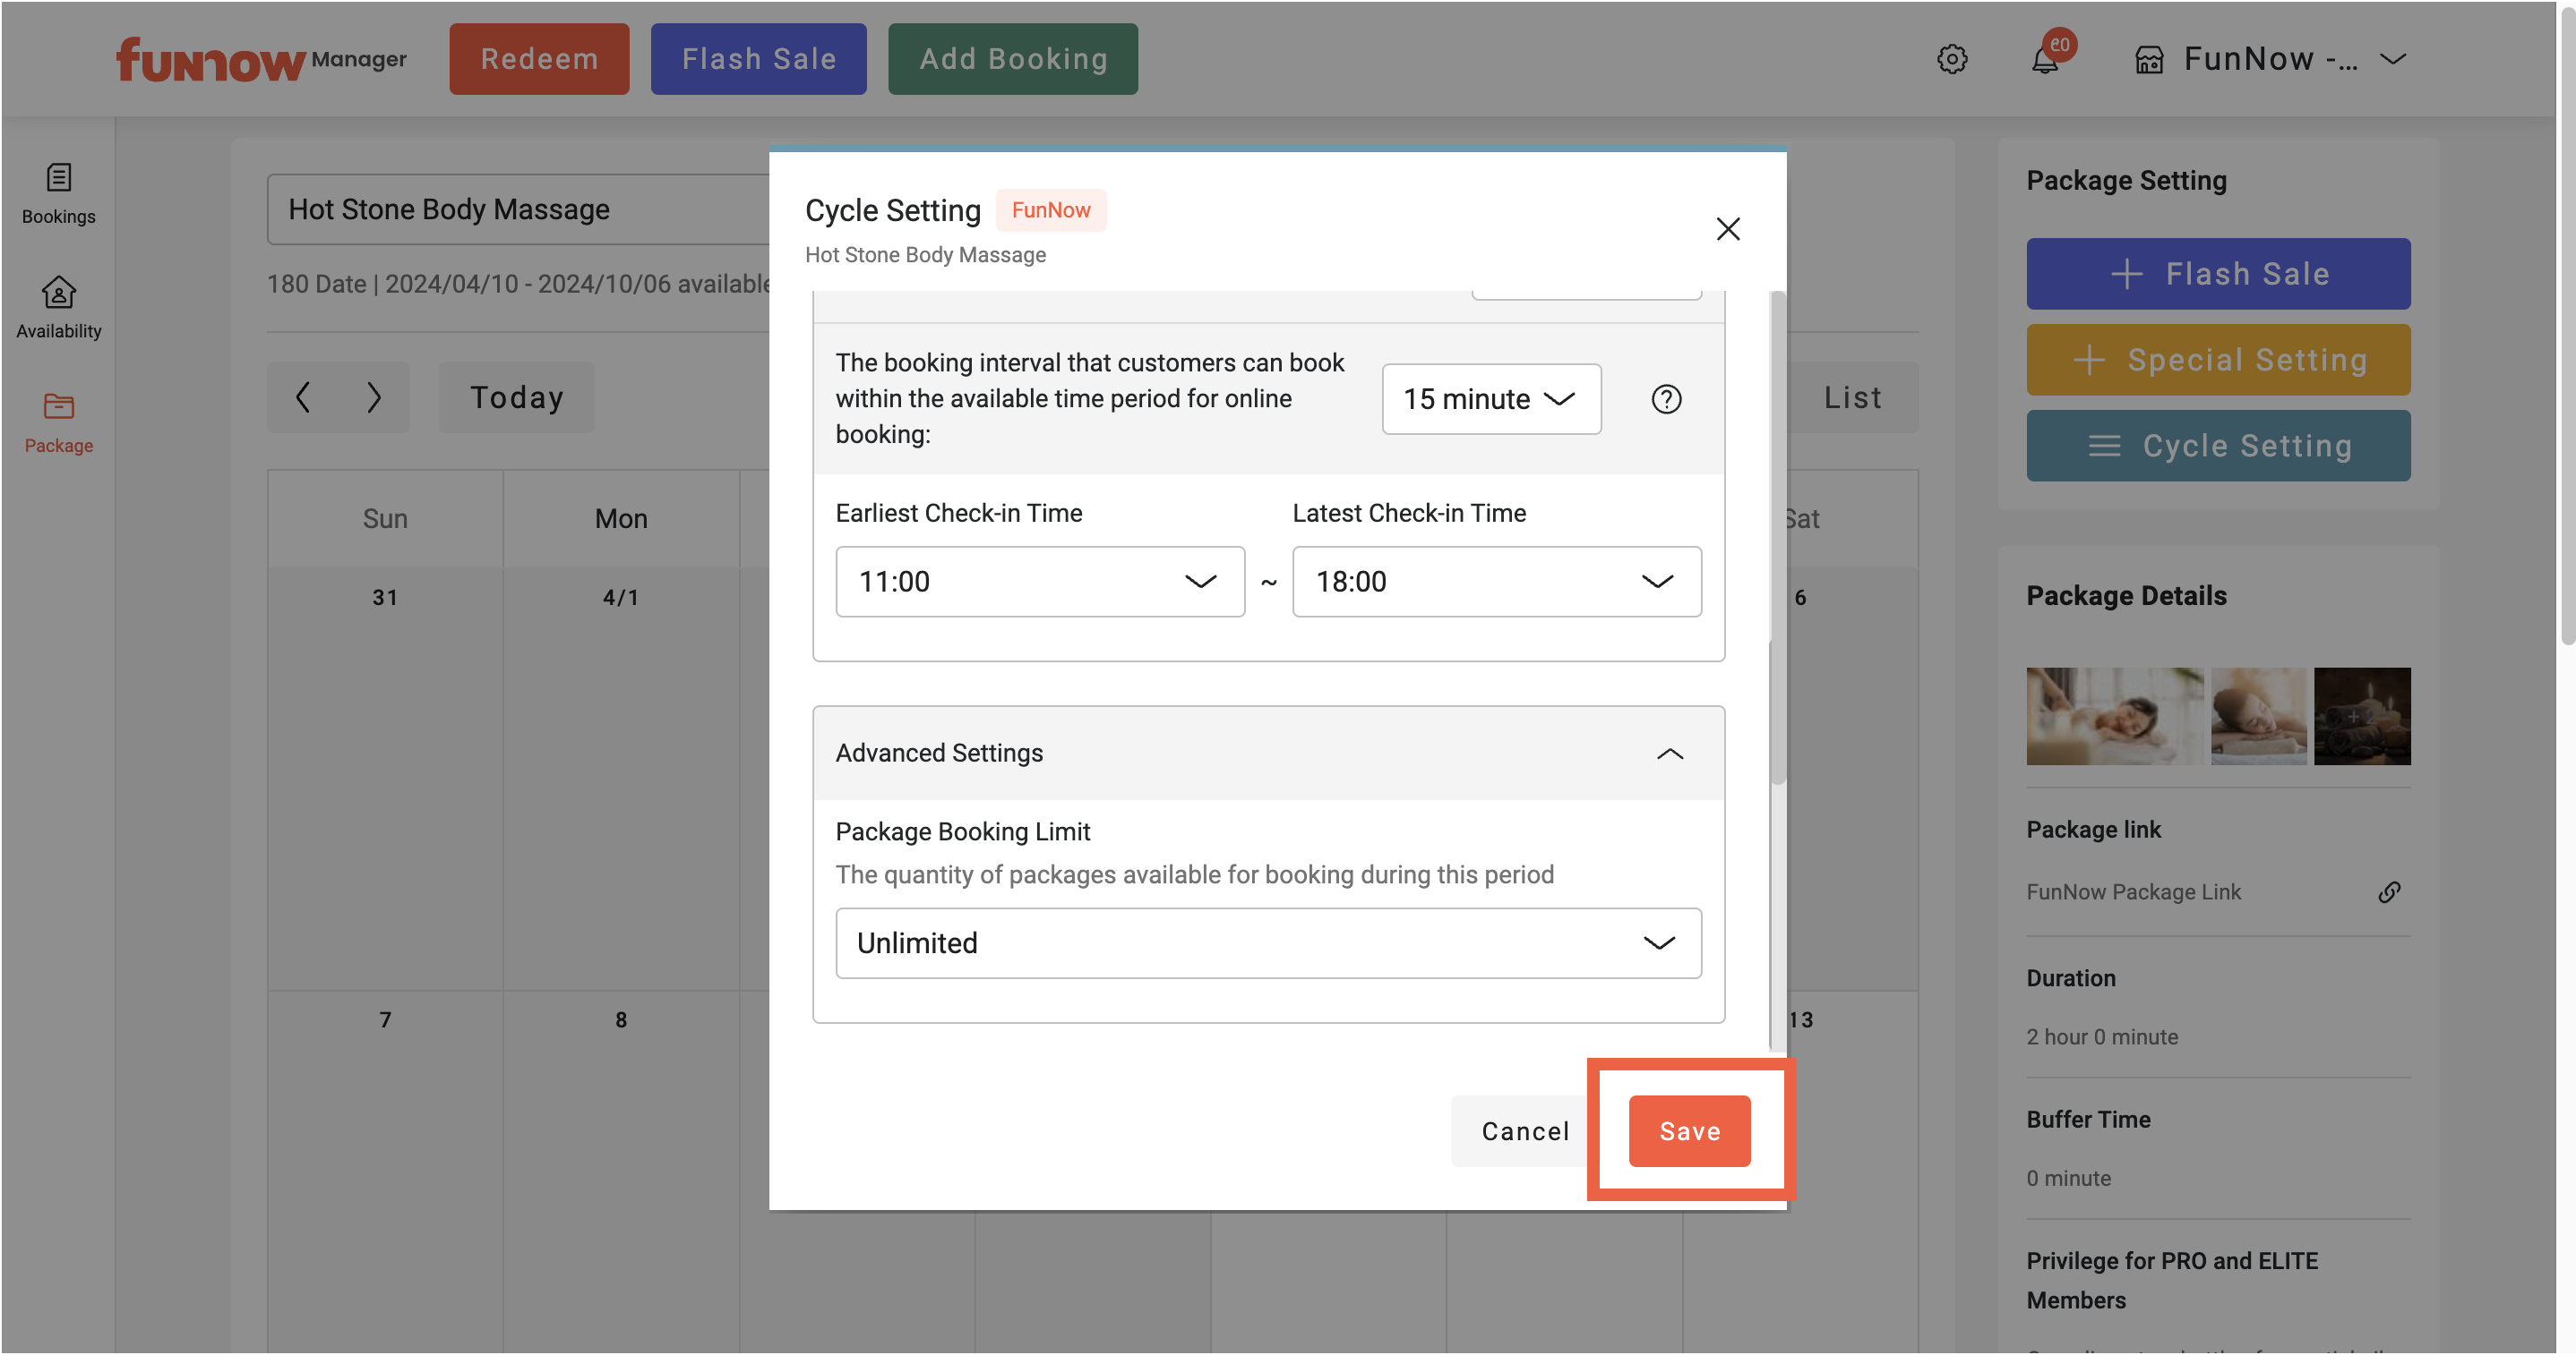Select the 4/1 calendar date
The image size is (2576, 1355).
pos(620,598)
